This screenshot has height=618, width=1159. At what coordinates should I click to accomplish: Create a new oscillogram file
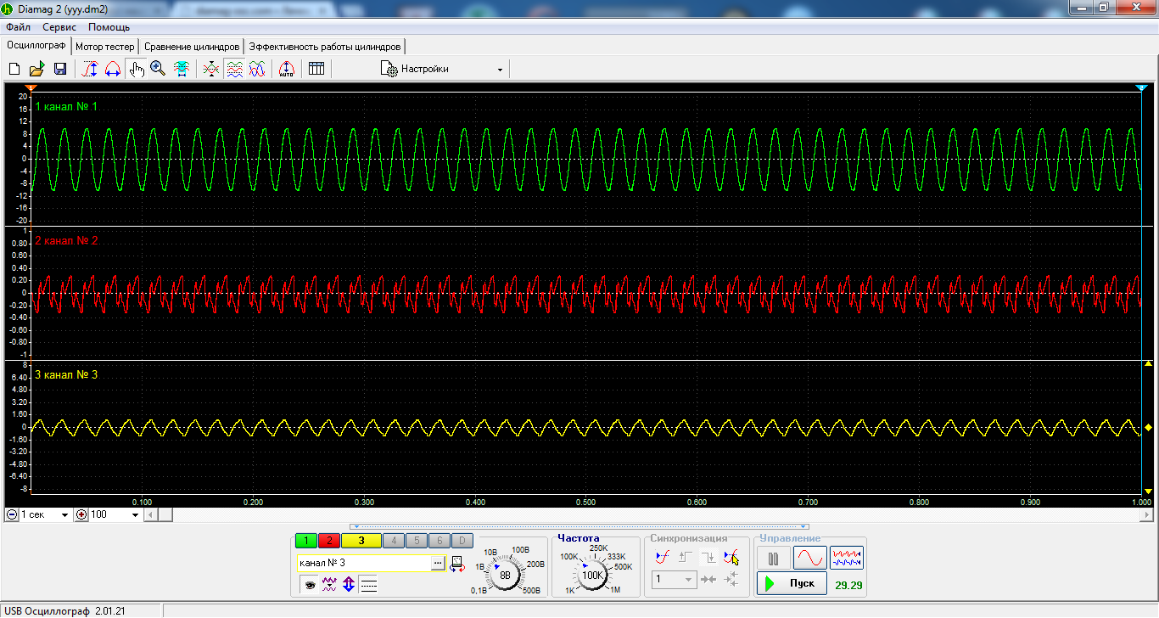[14, 69]
